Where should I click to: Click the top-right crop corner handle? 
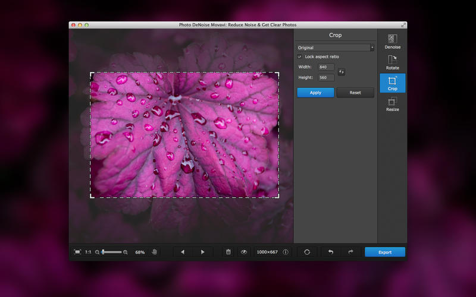click(x=277, y=74)
